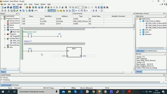Switch to the Find Result tab
This screenshot has height=94, width=167.
pos(15,85)
